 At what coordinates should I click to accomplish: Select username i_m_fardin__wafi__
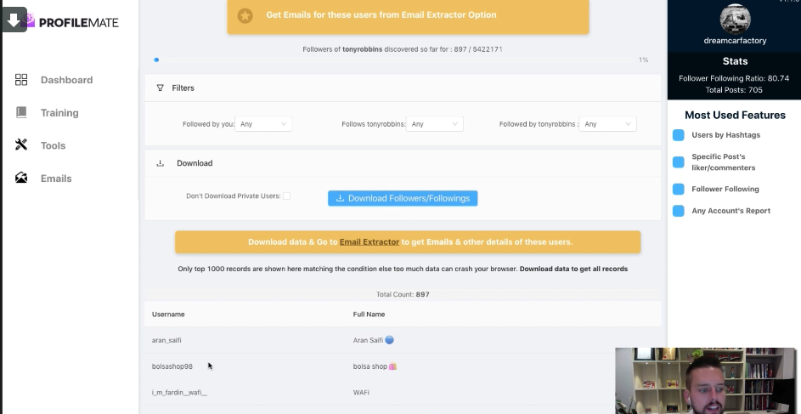(x=179, y=393)
